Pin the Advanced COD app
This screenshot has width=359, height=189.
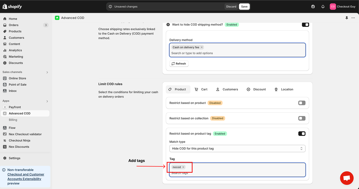[347, 18]
